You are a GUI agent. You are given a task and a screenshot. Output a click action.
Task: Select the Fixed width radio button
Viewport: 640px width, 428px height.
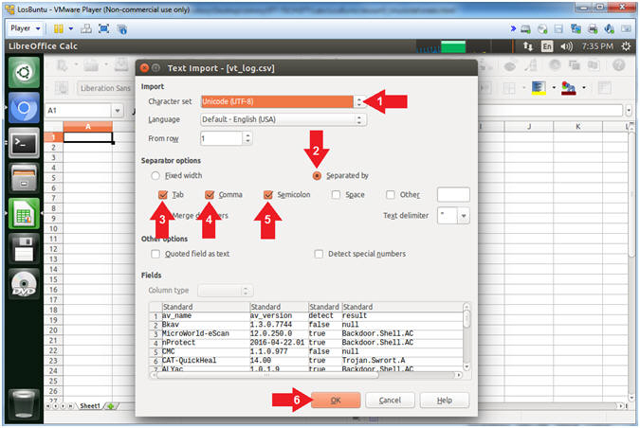[x=155, y=176]
